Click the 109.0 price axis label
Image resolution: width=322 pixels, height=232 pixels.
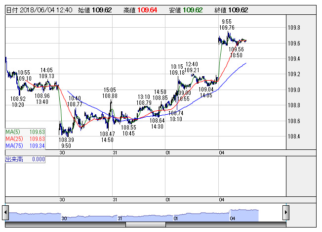tap(294, 90)
